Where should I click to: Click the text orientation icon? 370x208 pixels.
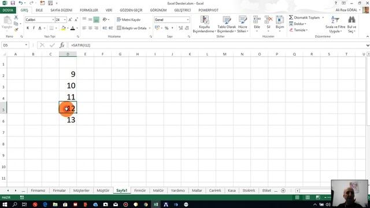pos(105,20)
